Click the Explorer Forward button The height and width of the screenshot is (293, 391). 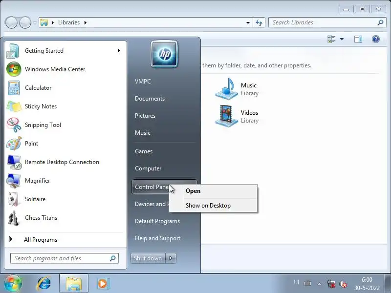click(25, 22)
